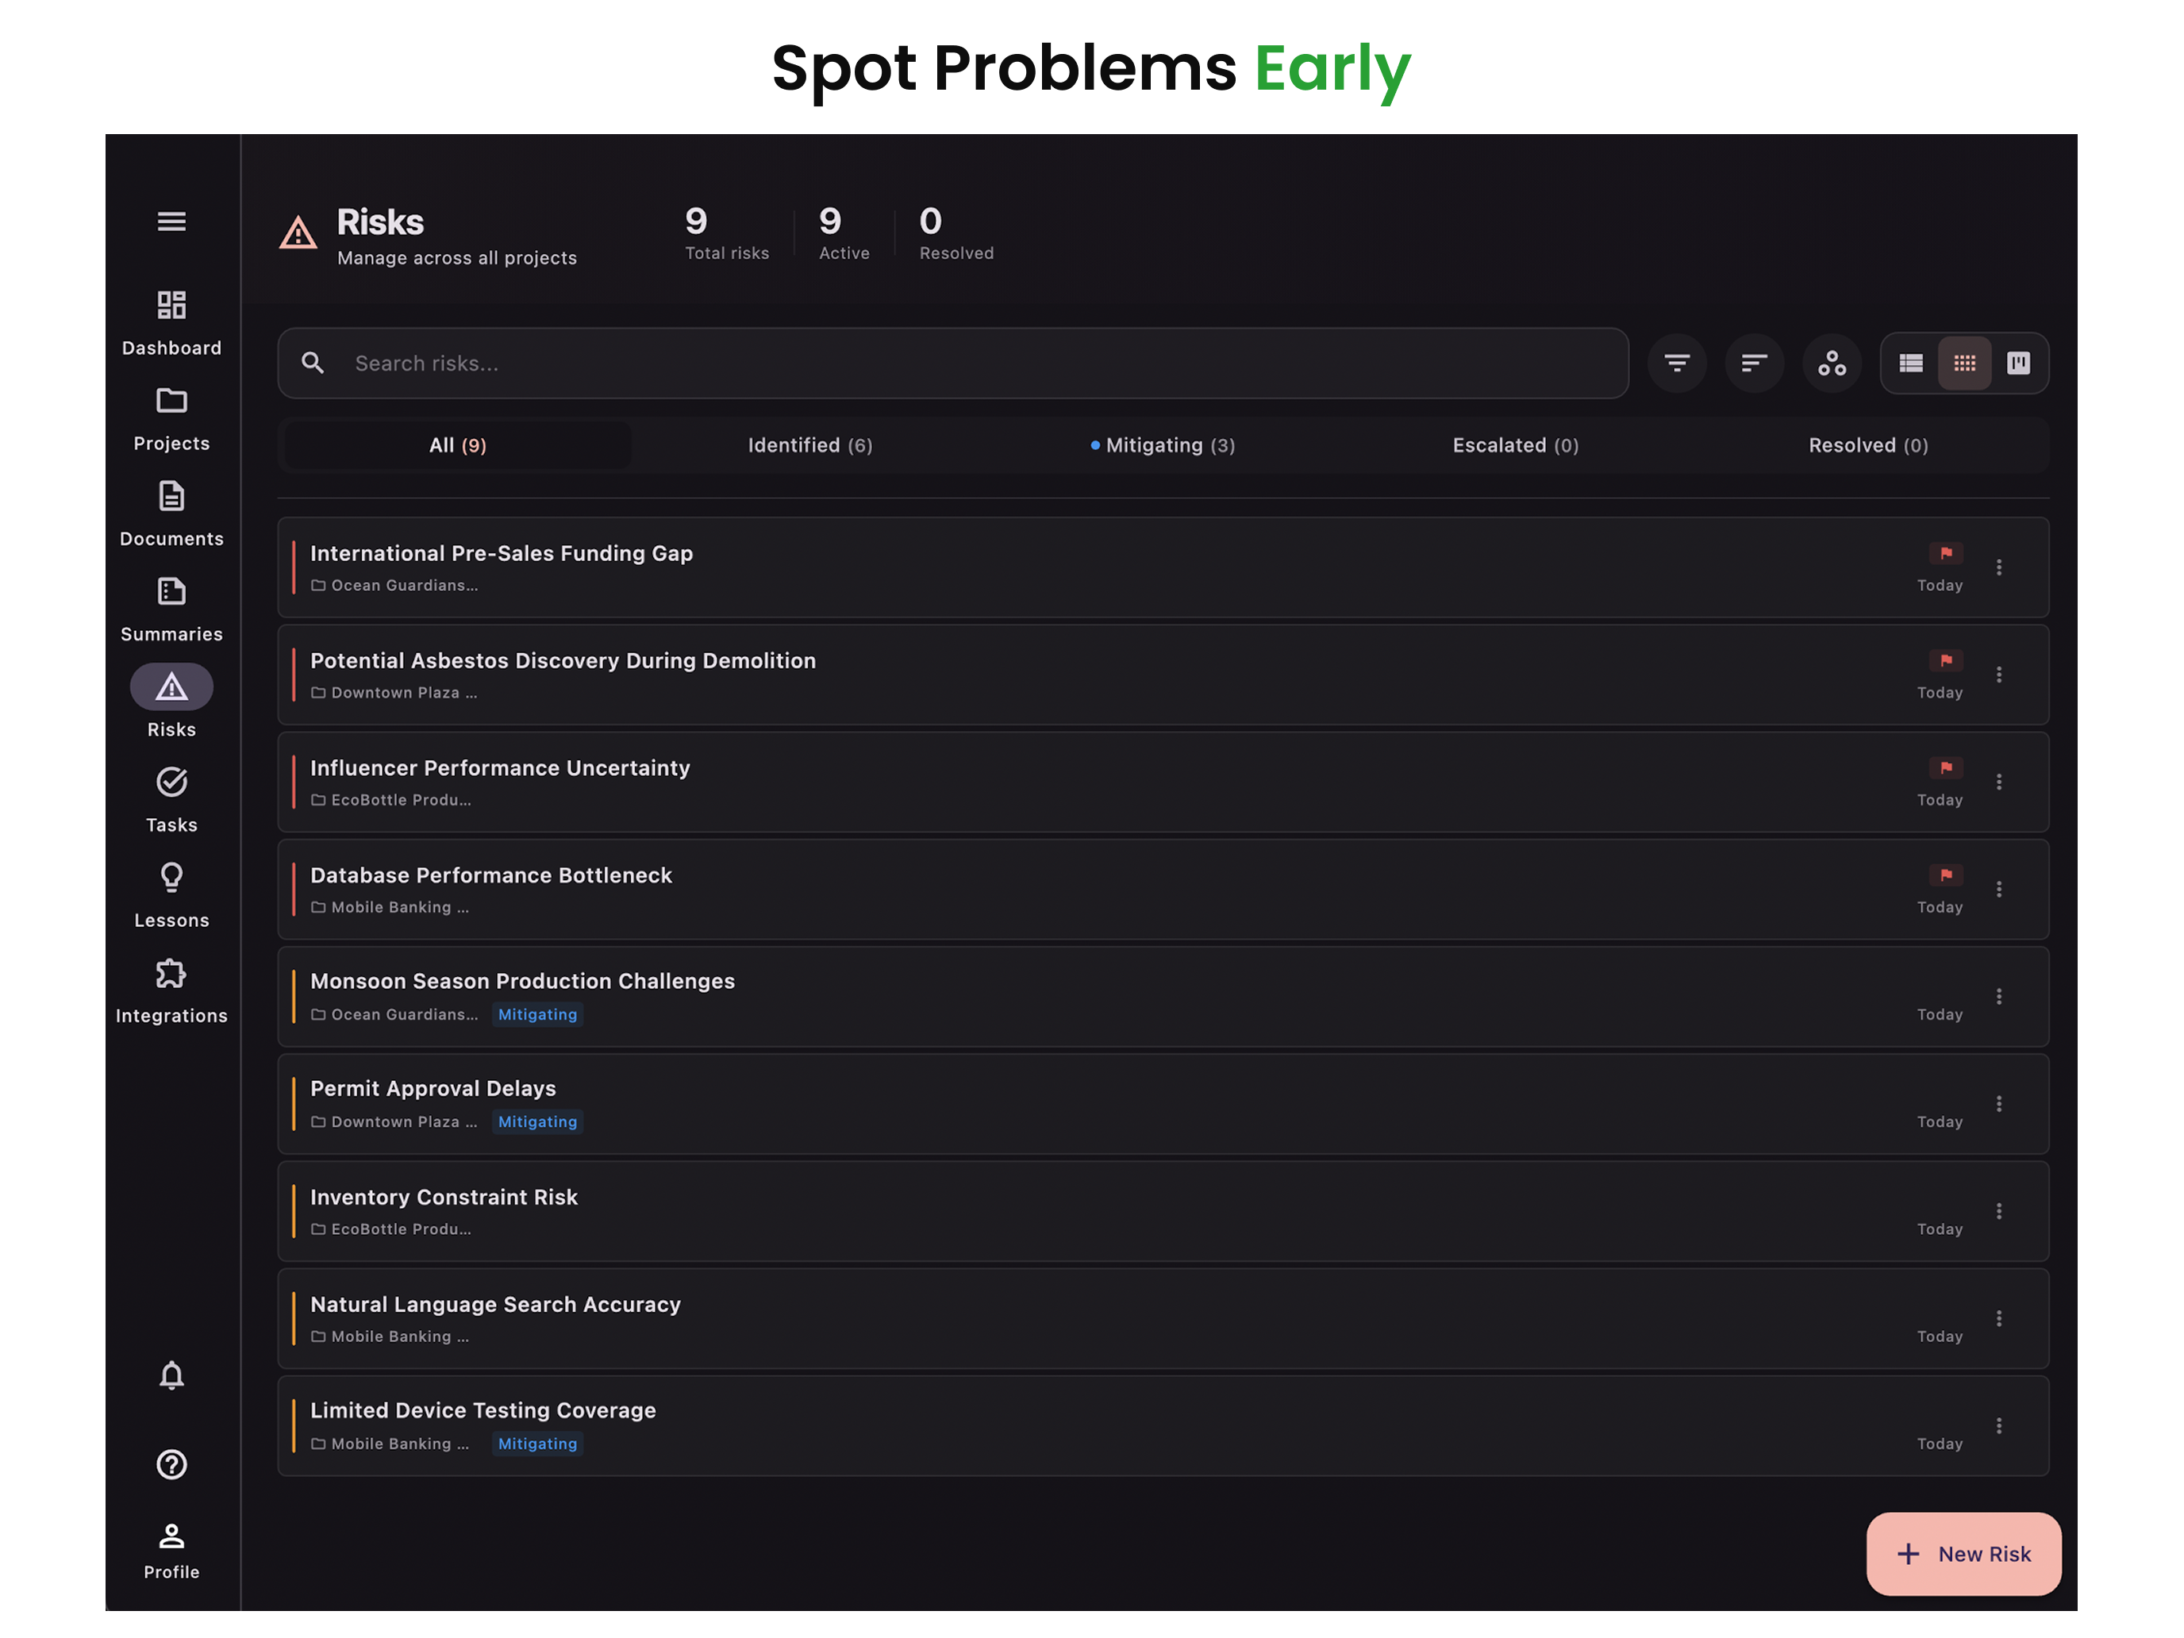Open more options for Influencer Performance Uncertainty

pos(1999,782)
